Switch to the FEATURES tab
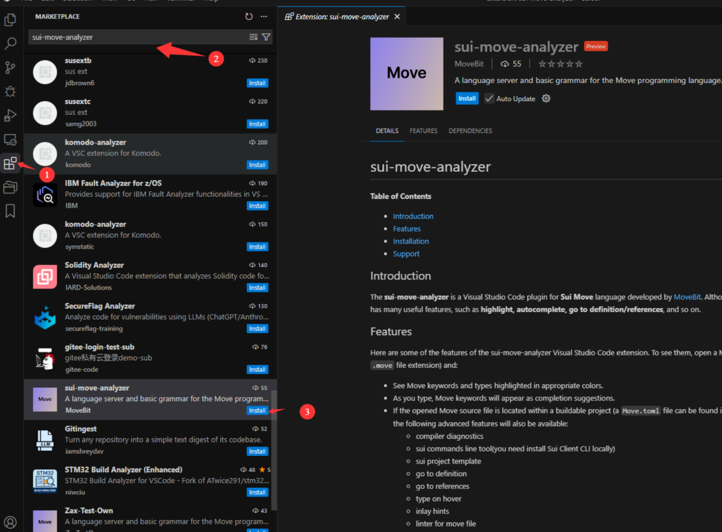Screen dimensions: 722x532 click(x=424, y=131)
